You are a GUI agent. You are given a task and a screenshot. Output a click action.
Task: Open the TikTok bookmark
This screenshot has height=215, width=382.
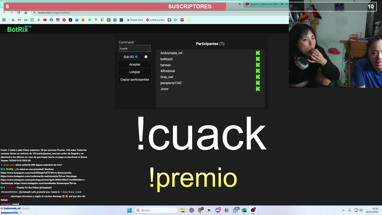point(70,20)
